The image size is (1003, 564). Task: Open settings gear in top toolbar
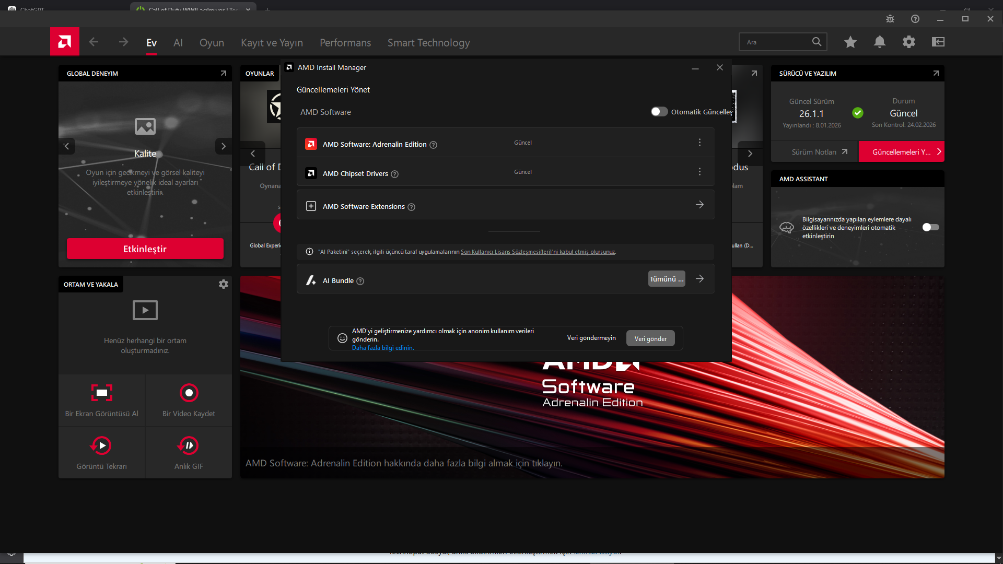(x=908, y=42)
